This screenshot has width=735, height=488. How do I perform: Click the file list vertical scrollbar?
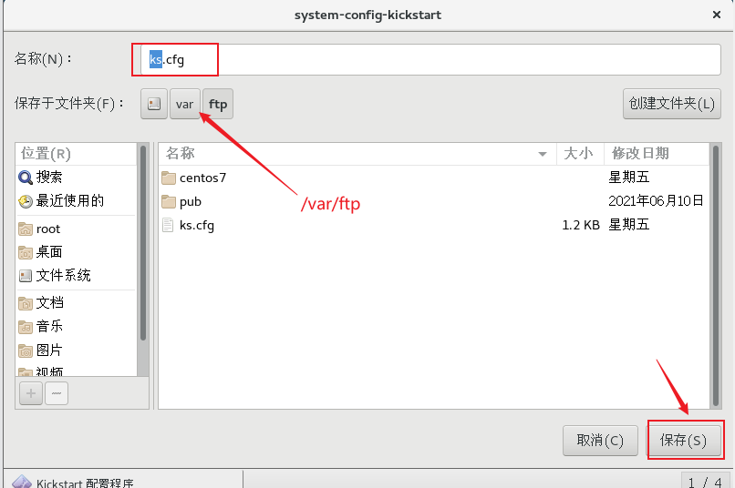pos(715,276)
